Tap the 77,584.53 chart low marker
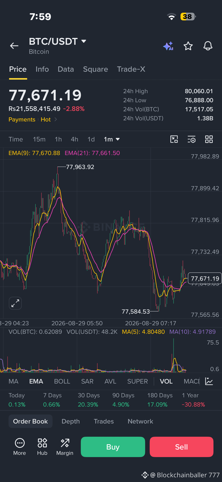 click(x=136, y=312)
